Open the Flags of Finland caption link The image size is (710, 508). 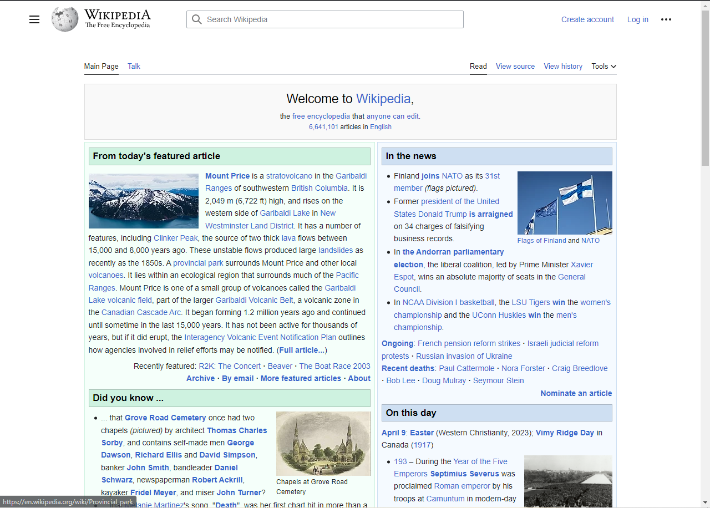pos(541,241)
